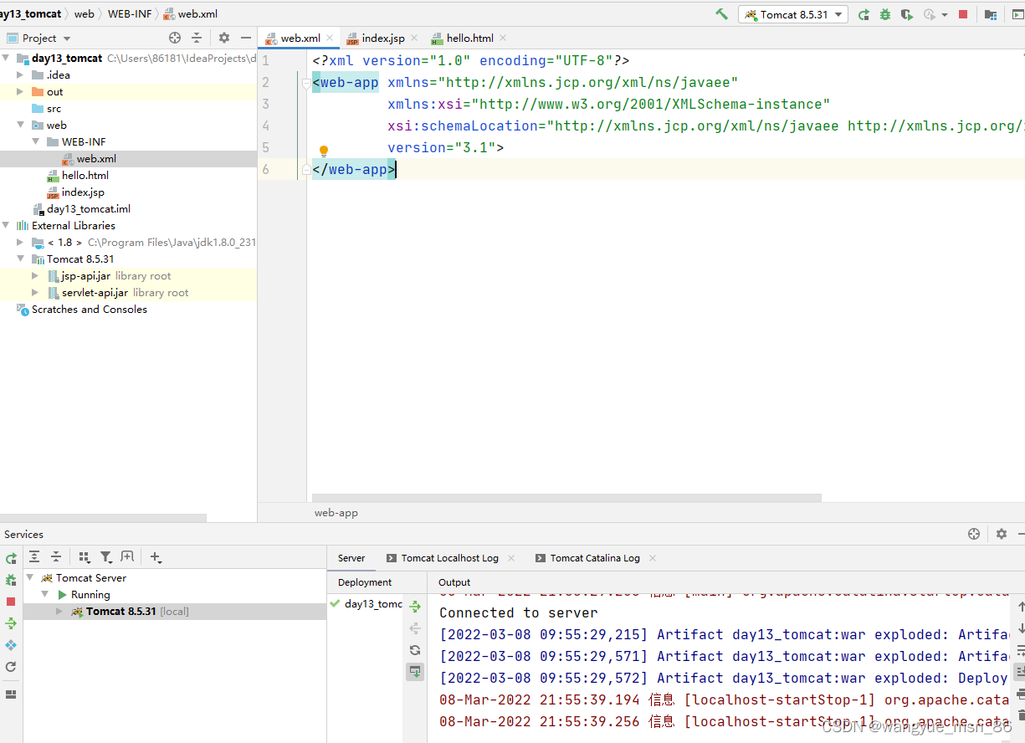The width and height of the screenshot is (1025, 743).
Task: Collapse all nodes in the Project panel
Action: [197, 38]
